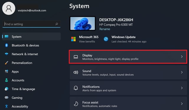Click the Focus assist moon icon
This screenshot has height=110, width=189.
point(76,104)
